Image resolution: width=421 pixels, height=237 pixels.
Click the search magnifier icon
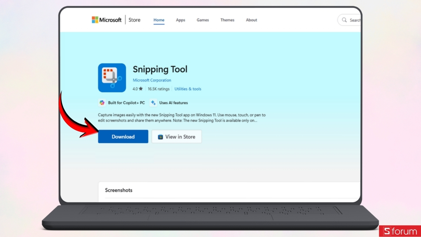click(x=345, y=20)
